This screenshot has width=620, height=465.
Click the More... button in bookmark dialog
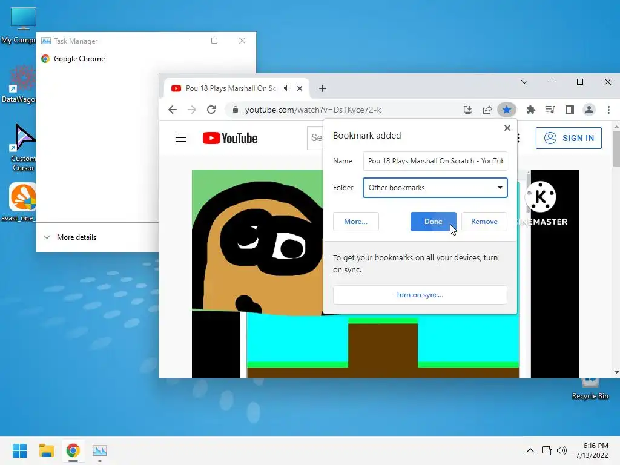coord(356,222)
